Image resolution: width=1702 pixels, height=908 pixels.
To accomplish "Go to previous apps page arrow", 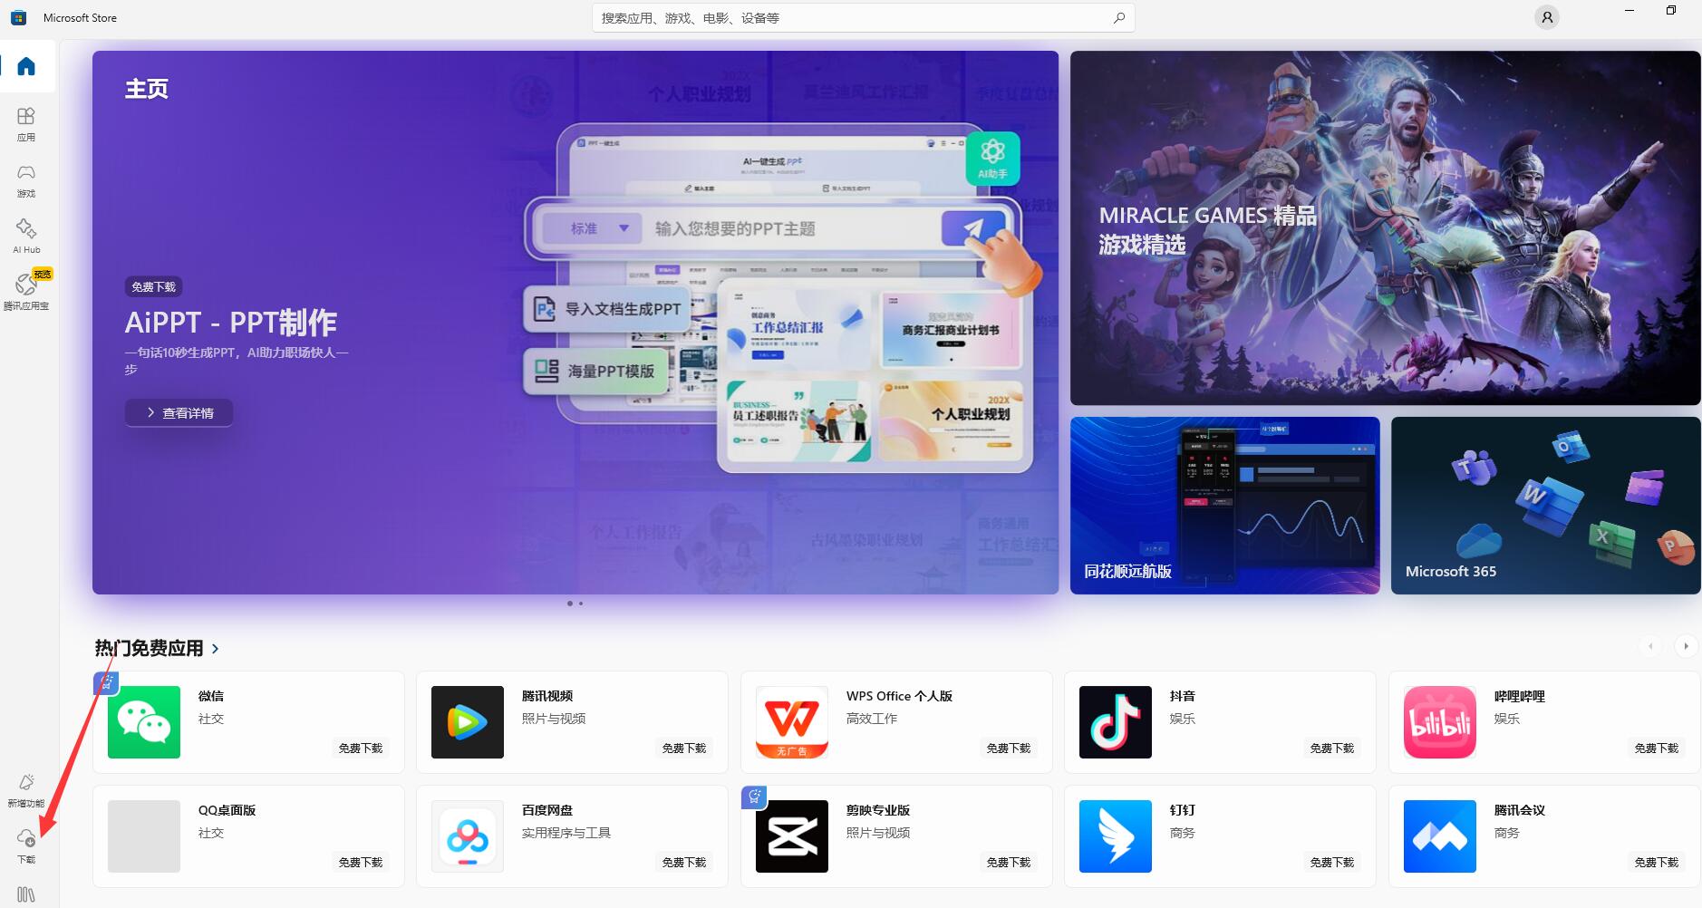I will [x=1650, y=646].
